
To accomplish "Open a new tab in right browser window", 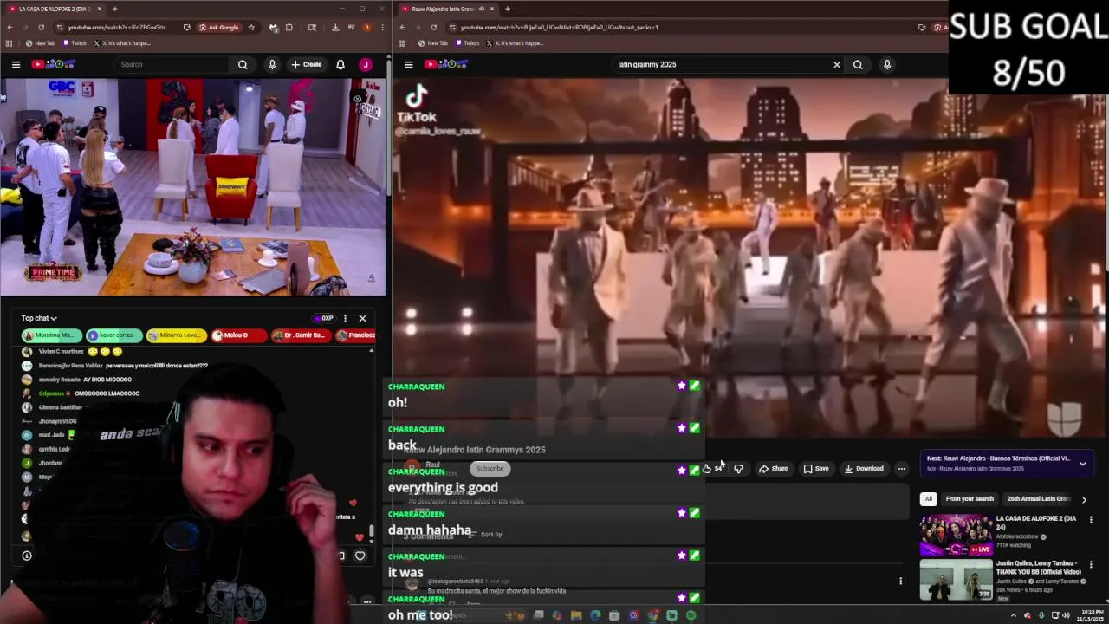I will (x=507, y=9).
